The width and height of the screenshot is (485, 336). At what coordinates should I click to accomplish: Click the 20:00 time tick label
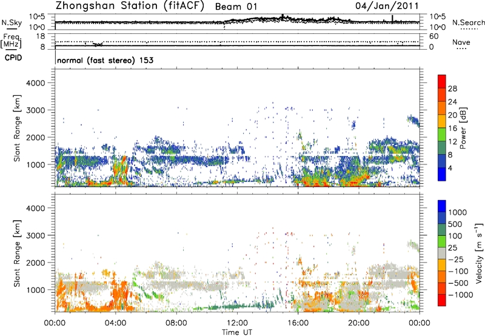pyautogui.click(x=358, y=323)
